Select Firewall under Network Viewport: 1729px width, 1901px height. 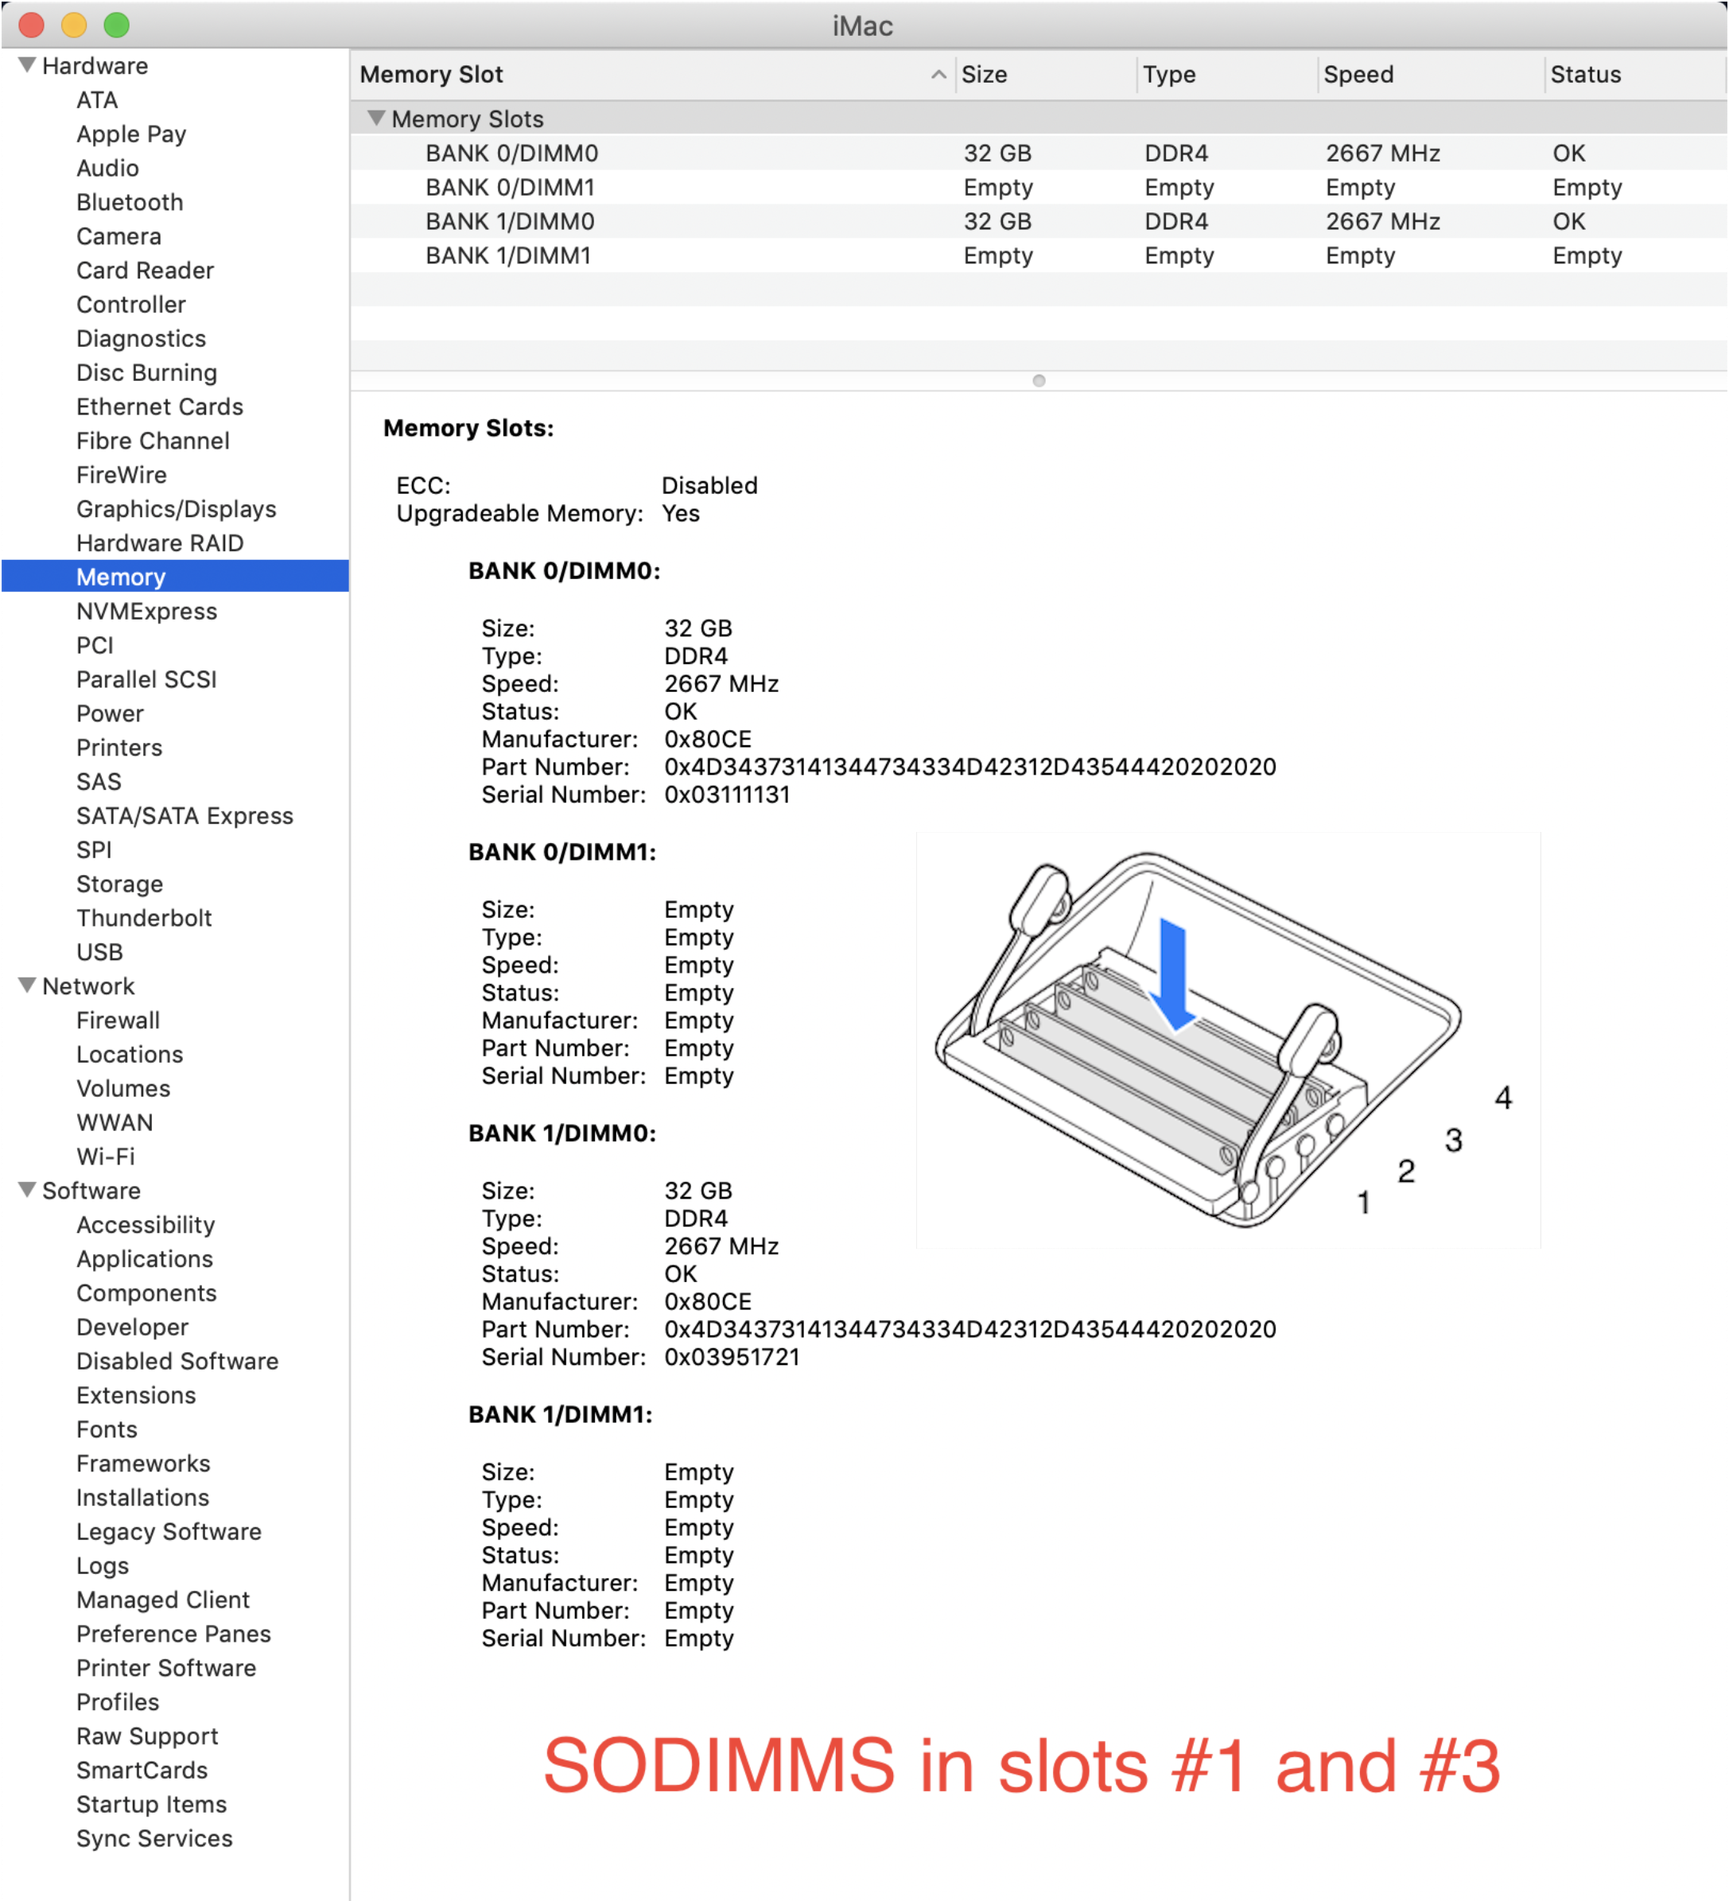click(x=119, y=1020)
